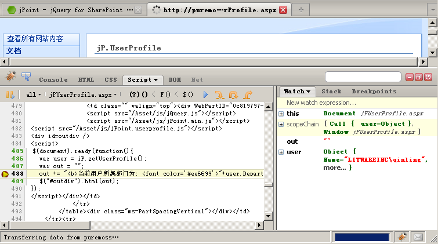Image resolution: width=438 pixels, height=244 pixels.
Task: Expand the scopeChain watch entry
Action: (x=281, y=124)
